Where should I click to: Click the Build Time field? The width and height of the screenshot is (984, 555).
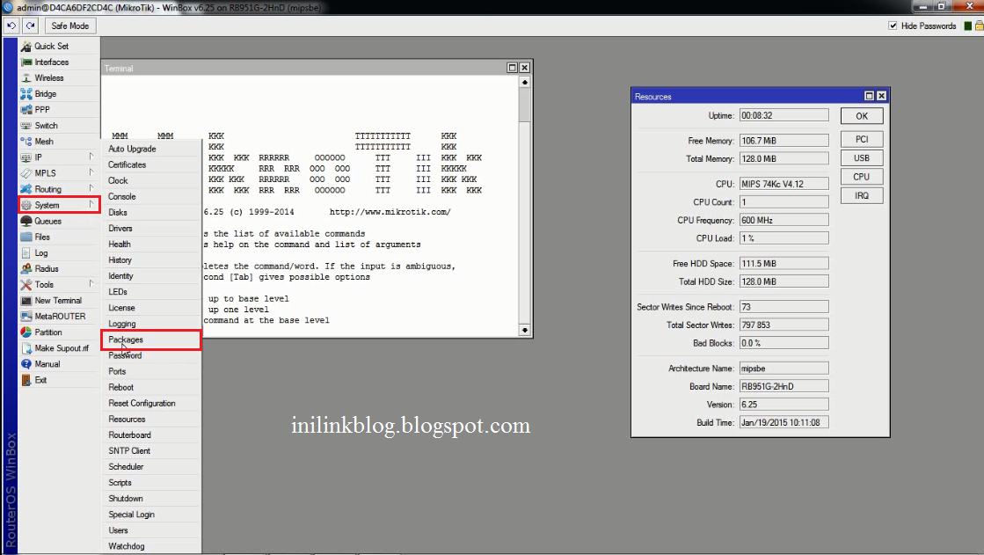coord(784,422)
